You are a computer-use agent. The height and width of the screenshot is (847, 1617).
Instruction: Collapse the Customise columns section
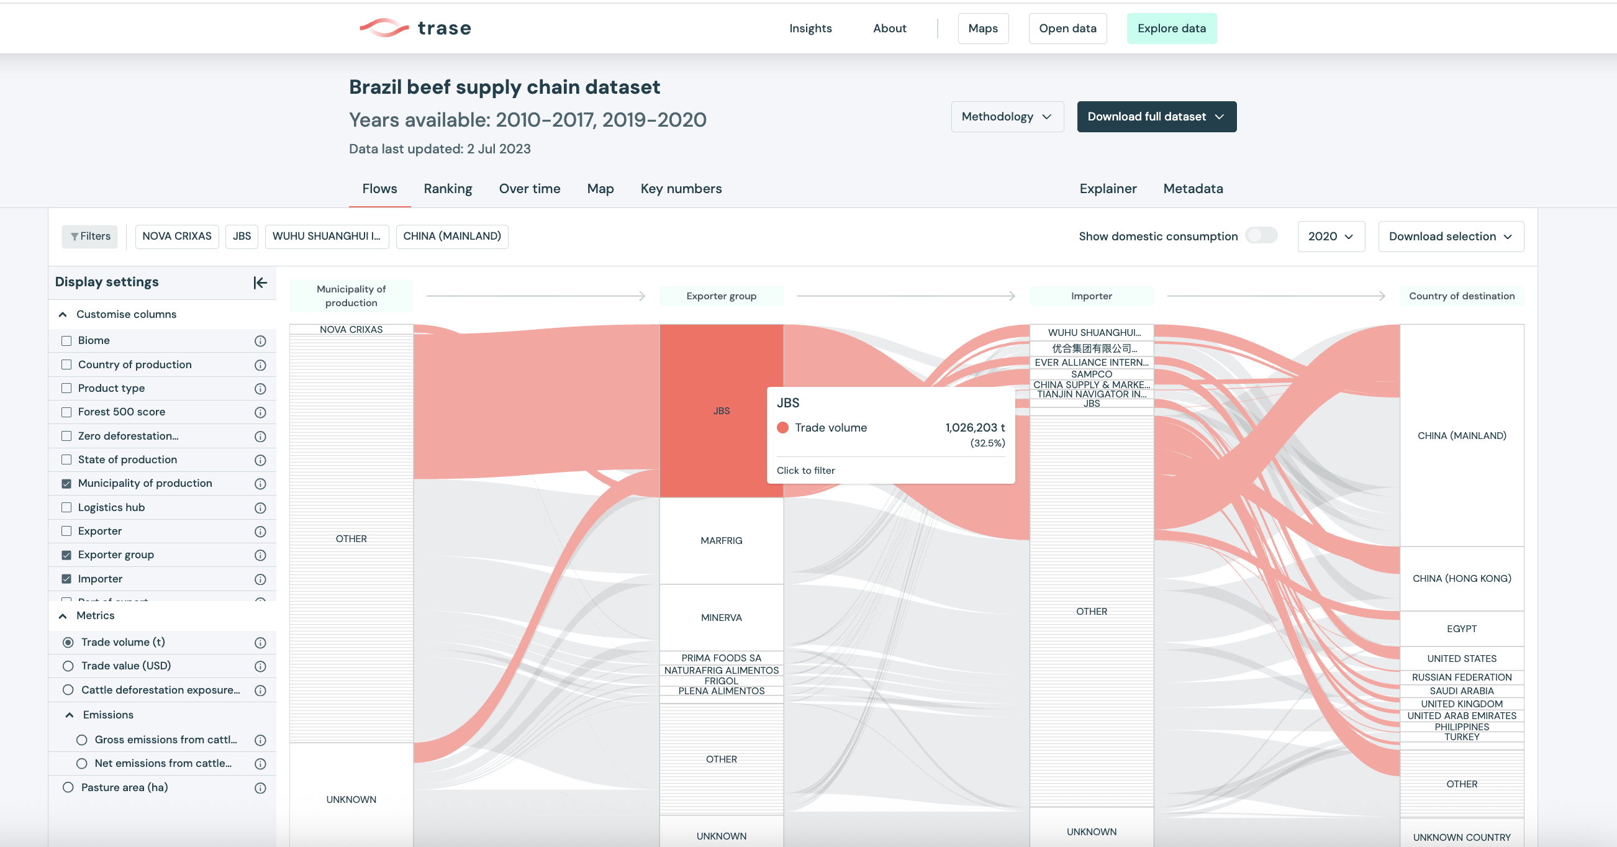click(63, 315)
